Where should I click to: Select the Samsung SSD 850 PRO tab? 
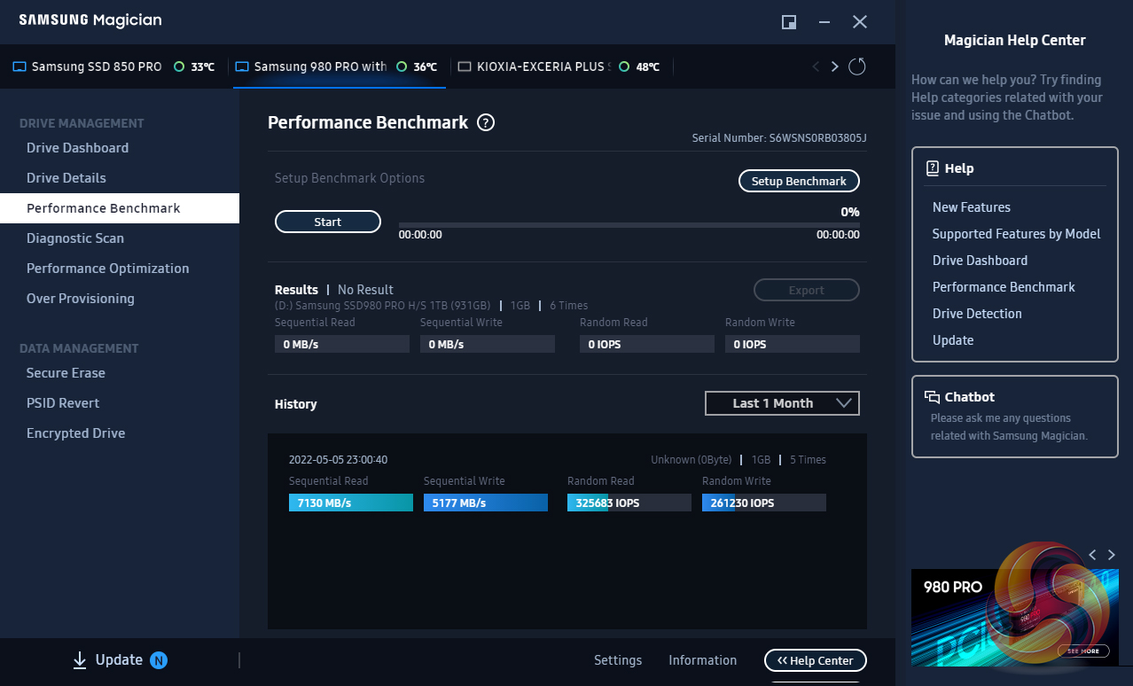point(96,66)
